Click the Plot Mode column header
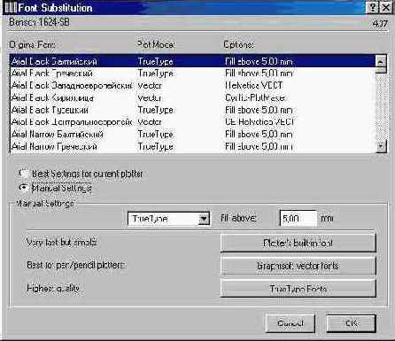 pyautogui.click(x=156, y=45)
